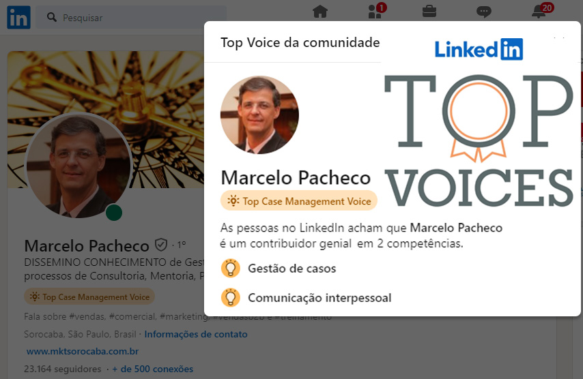This screenshot has height=379, width=583.
Task: Click the Comunicação interpessoal lightbulb icon
Action: [x=231, y=297]
